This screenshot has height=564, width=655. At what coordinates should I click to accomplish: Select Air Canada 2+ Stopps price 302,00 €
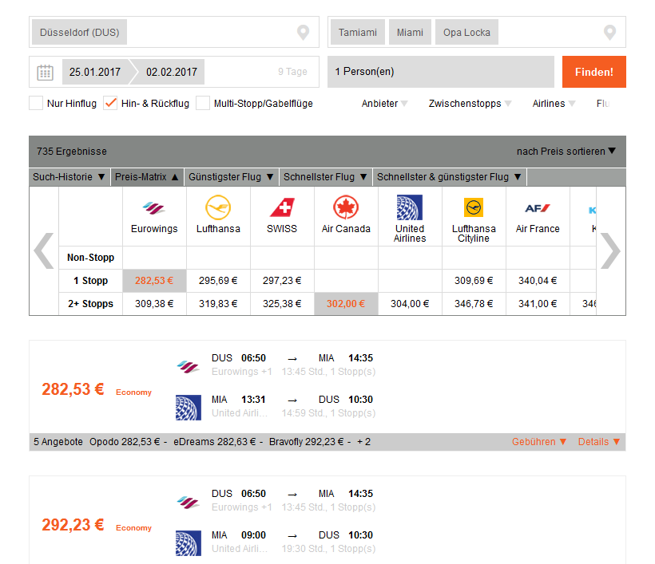pos(346,304)
